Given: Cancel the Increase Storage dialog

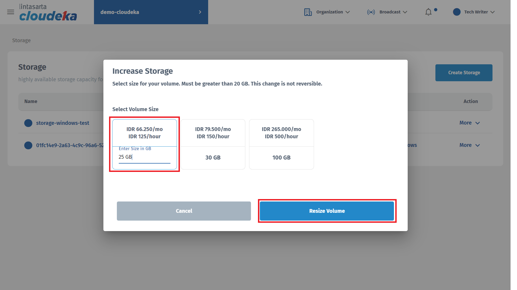Looking at the screenshot, I should click(184, 211).
